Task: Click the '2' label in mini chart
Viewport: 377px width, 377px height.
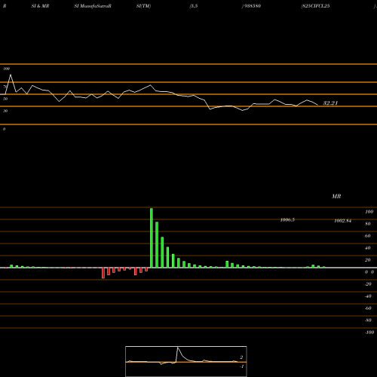Action: click(241, 357)
